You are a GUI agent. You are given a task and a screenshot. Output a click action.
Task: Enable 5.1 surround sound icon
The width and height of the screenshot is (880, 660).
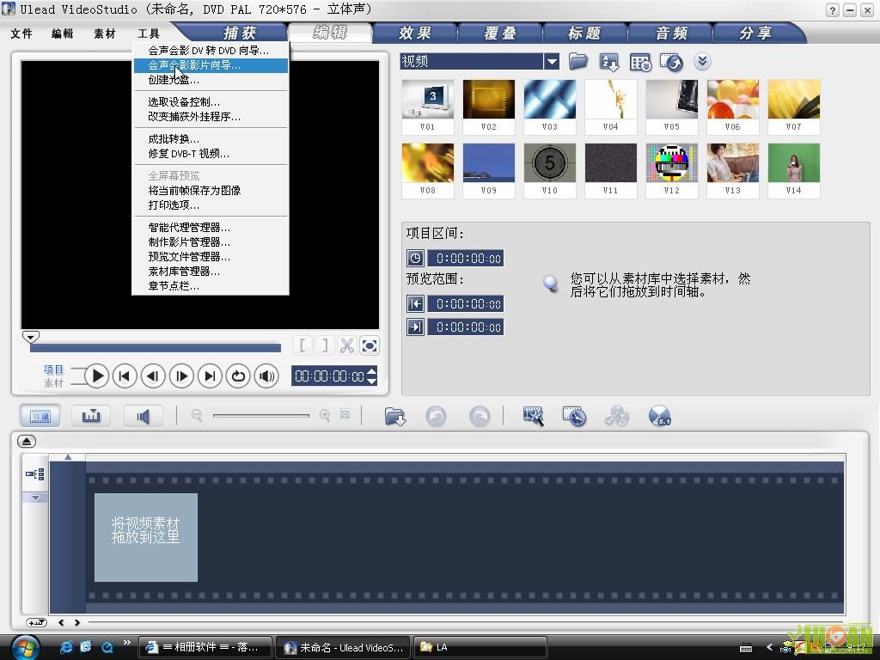point(659,417)
